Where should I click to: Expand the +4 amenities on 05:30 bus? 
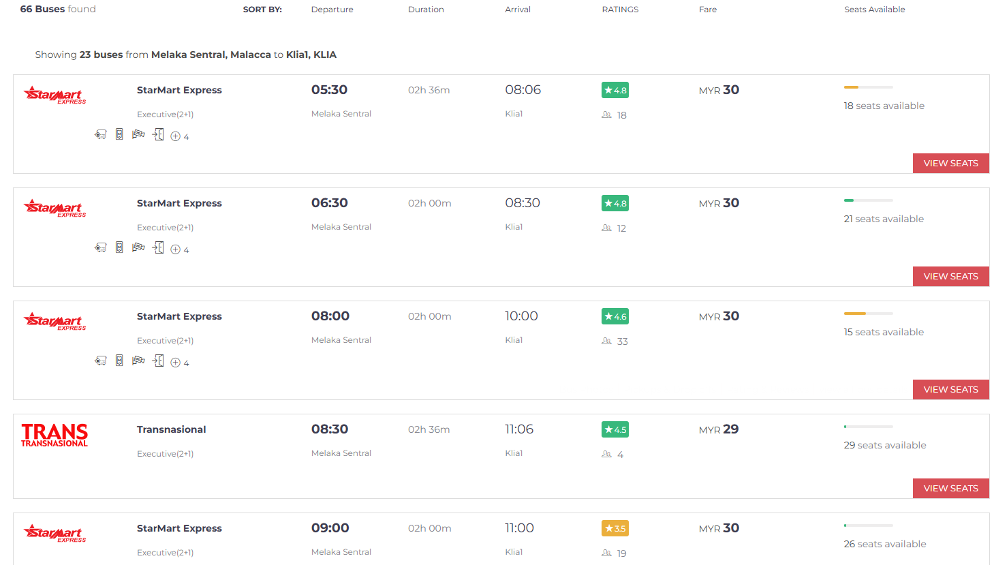pos(180,136)
